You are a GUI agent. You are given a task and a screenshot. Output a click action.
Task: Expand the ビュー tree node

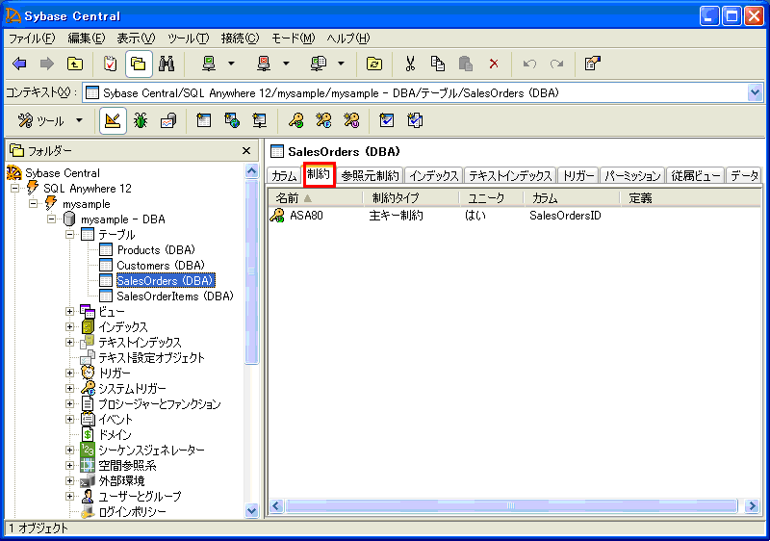70,311
